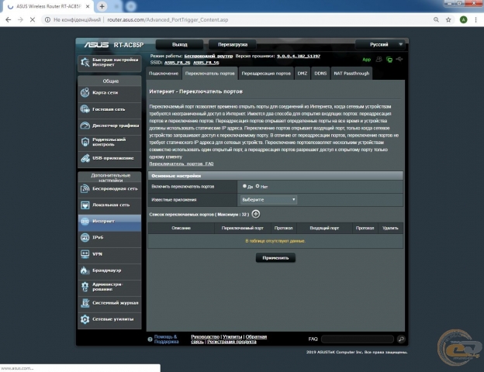
Task: Open firmware version link
Action: click(298, 56)
